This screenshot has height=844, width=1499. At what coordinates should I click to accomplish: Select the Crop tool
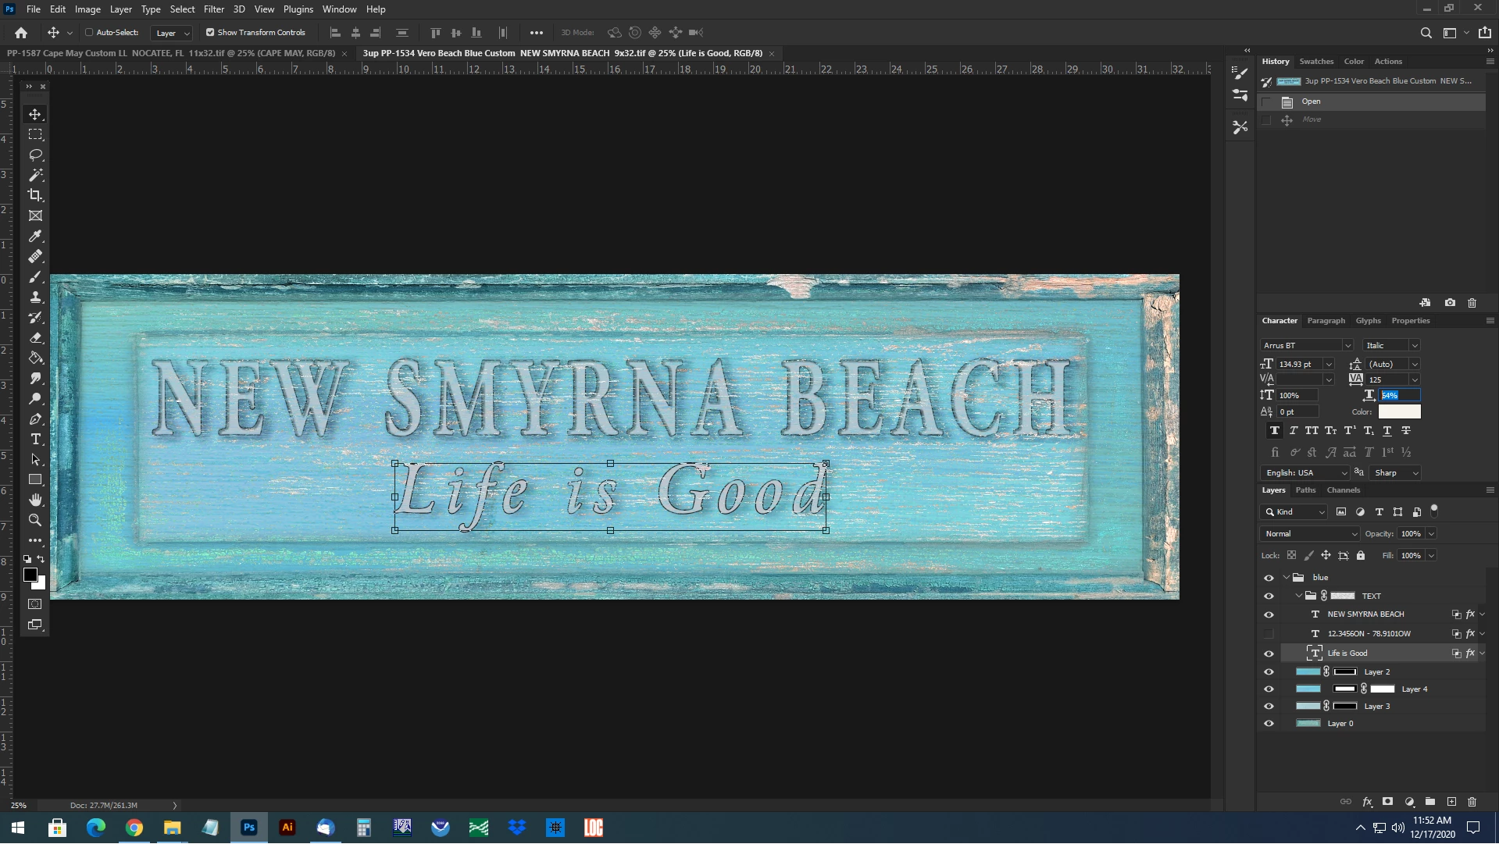click(x=35, y=195)
